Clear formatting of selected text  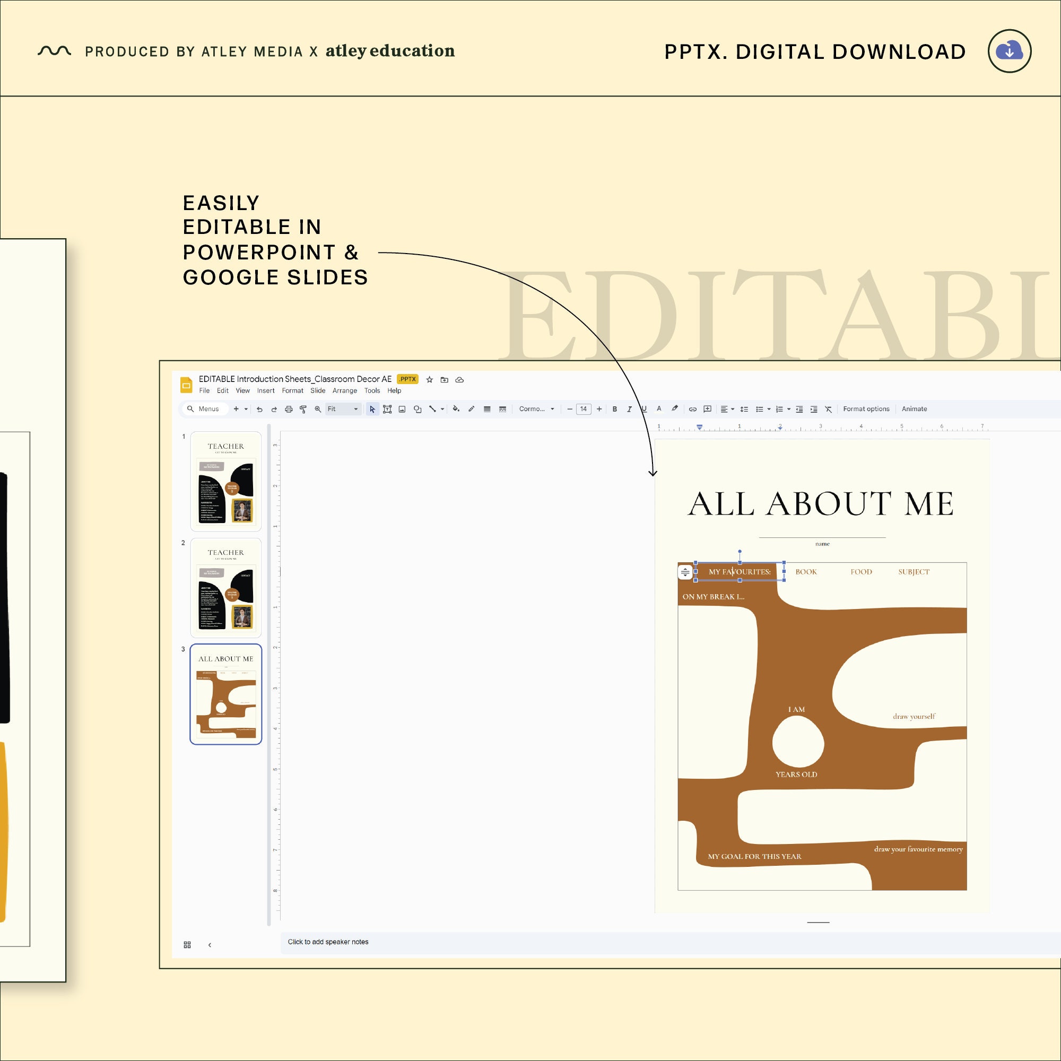coord(828,409)
